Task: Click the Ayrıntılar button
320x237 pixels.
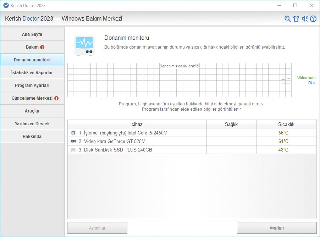Action: click(x=97, y=228)
